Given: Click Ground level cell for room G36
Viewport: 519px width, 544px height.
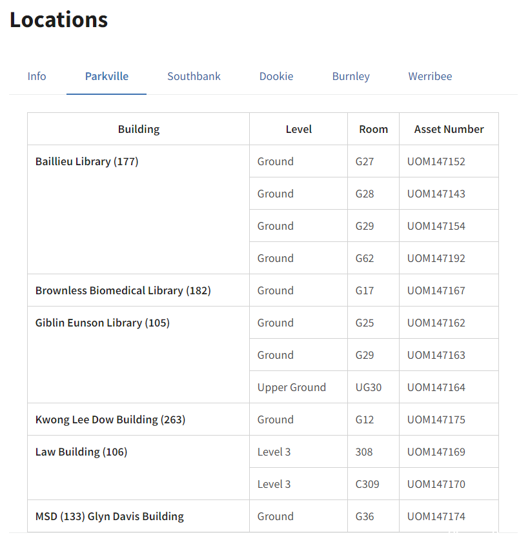Looking at the screenshot, I should click(x=299, y=516).
